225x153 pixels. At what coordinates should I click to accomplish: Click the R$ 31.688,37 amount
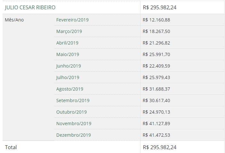tap(156, 89)
